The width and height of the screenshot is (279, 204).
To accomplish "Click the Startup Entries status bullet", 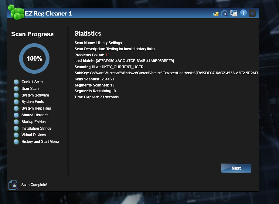I will (16, 122).
